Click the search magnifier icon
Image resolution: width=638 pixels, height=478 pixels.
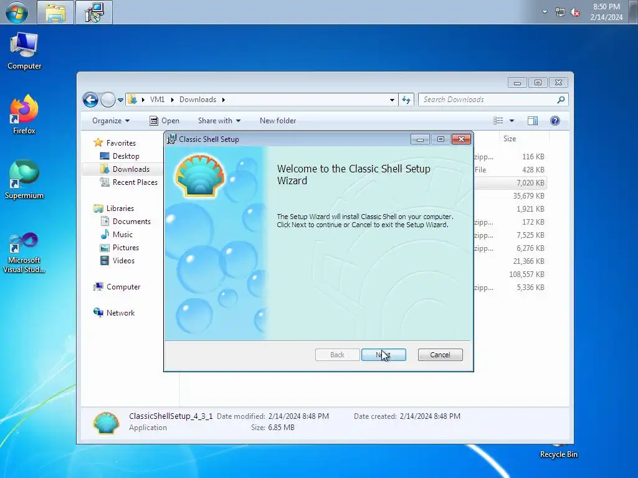(x=561, y=100)
